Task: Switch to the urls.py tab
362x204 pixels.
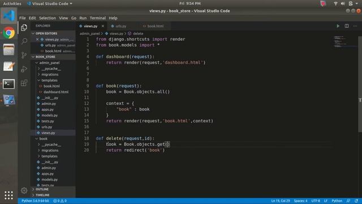Action: (x=121, y=26)
